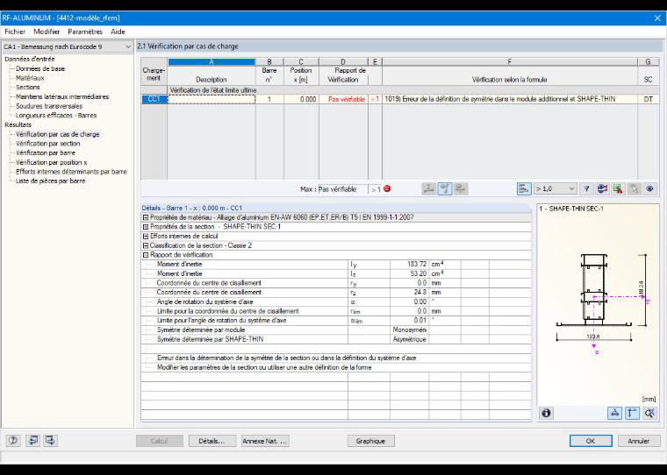667x475 pixels.
Task: Click the 'Asymétrique' symmetry value
Action: 409,339
